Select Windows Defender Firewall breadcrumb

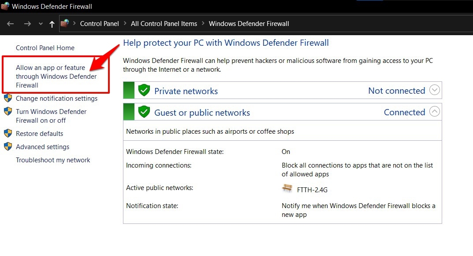[249, 23]
